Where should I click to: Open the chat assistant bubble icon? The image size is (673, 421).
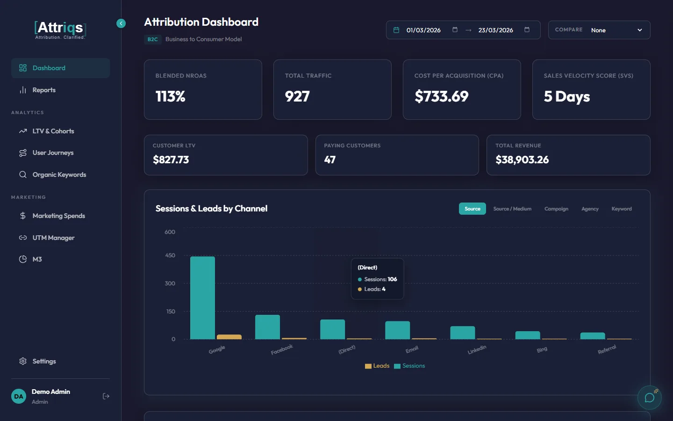(650, 398)
